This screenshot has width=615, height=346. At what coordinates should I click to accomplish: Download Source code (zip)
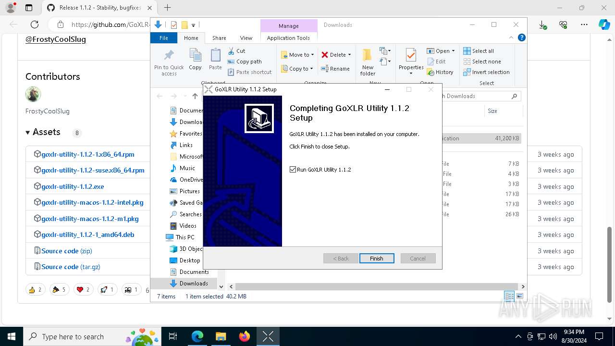point(67,251)
